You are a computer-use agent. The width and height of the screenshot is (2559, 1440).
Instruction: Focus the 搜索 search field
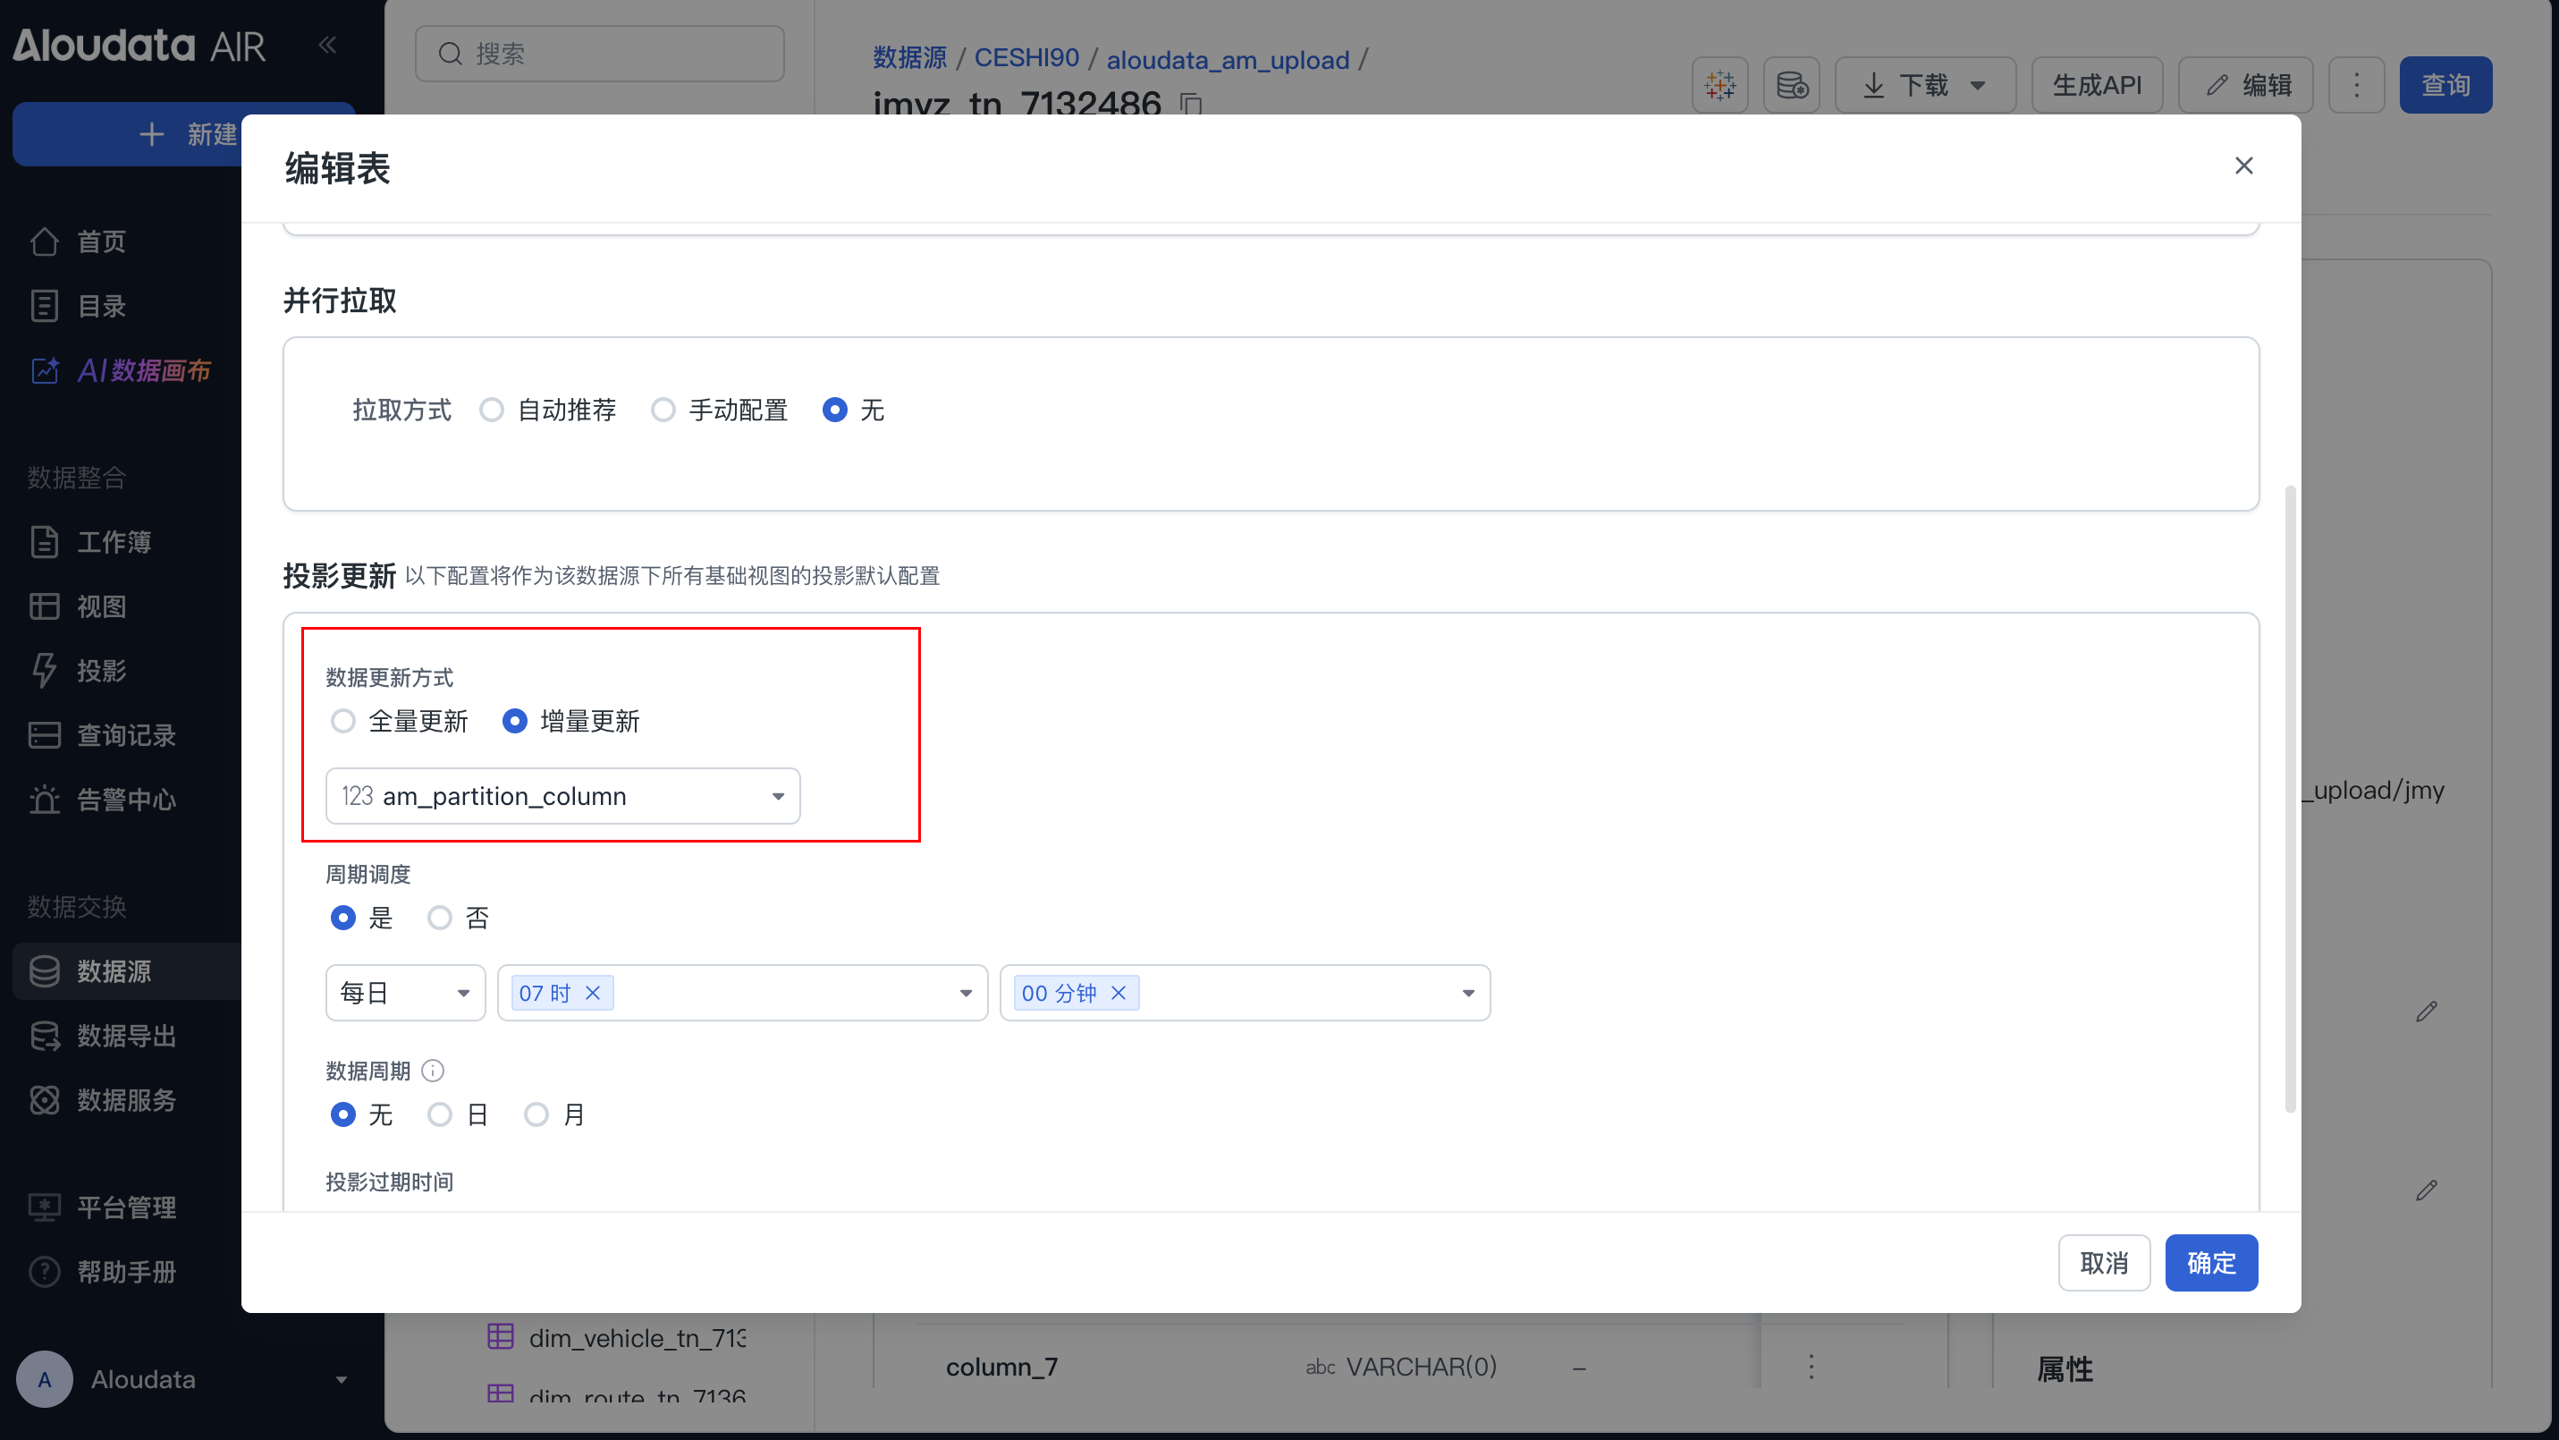pyautogui.click(x=600, y=54)
